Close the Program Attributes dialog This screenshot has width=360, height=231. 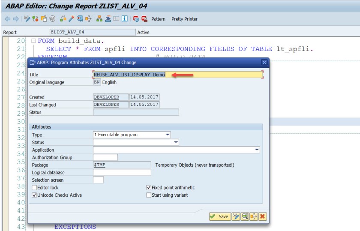pyautogui.click(x=264, y=62)
